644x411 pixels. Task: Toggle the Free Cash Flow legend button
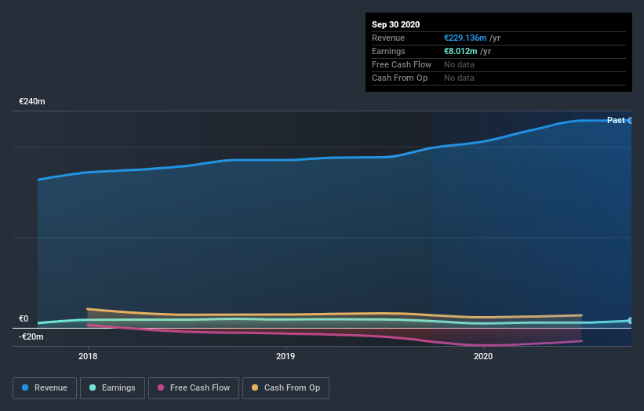[x=194, y=388]
